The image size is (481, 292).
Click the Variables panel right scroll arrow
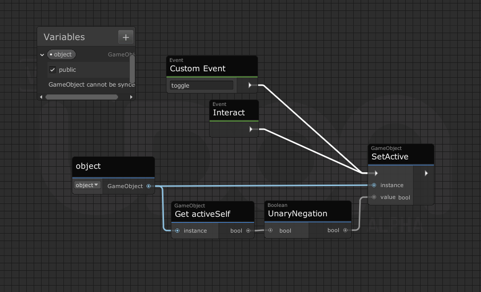click(x=131, y=97)
